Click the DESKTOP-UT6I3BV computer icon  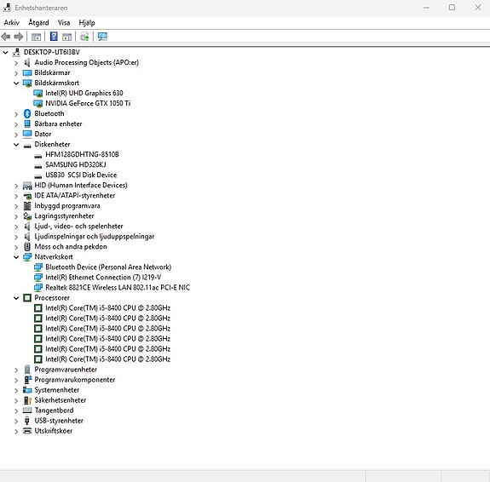(16, 53)
